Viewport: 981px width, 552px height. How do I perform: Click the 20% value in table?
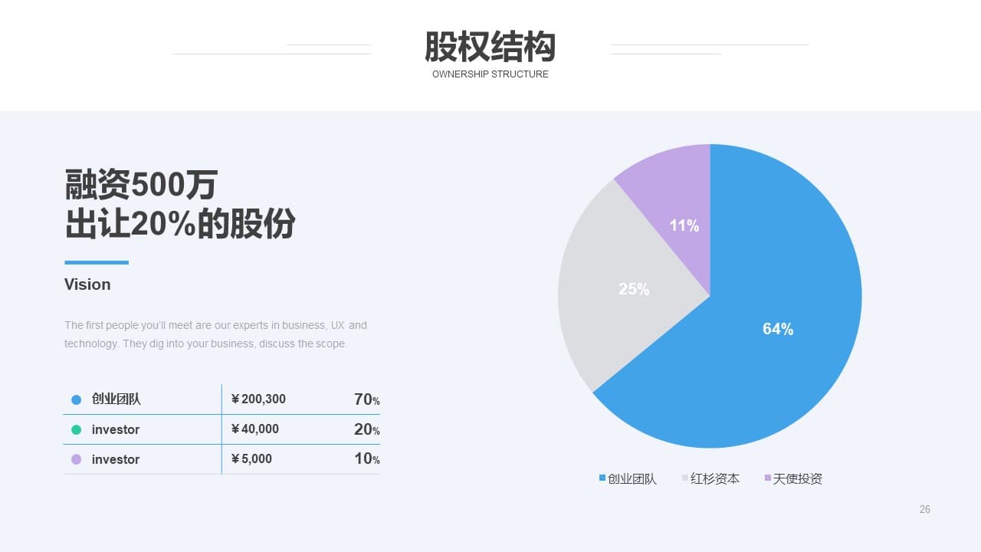(x=366, y=429)
